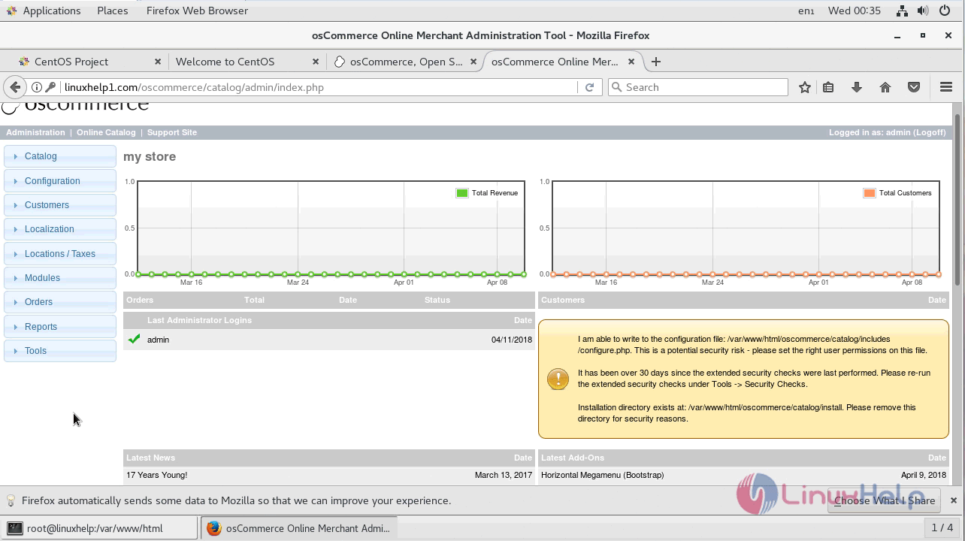Click yellow warning exclamation icon
This screenshot has width=965, height=541.
558,379
